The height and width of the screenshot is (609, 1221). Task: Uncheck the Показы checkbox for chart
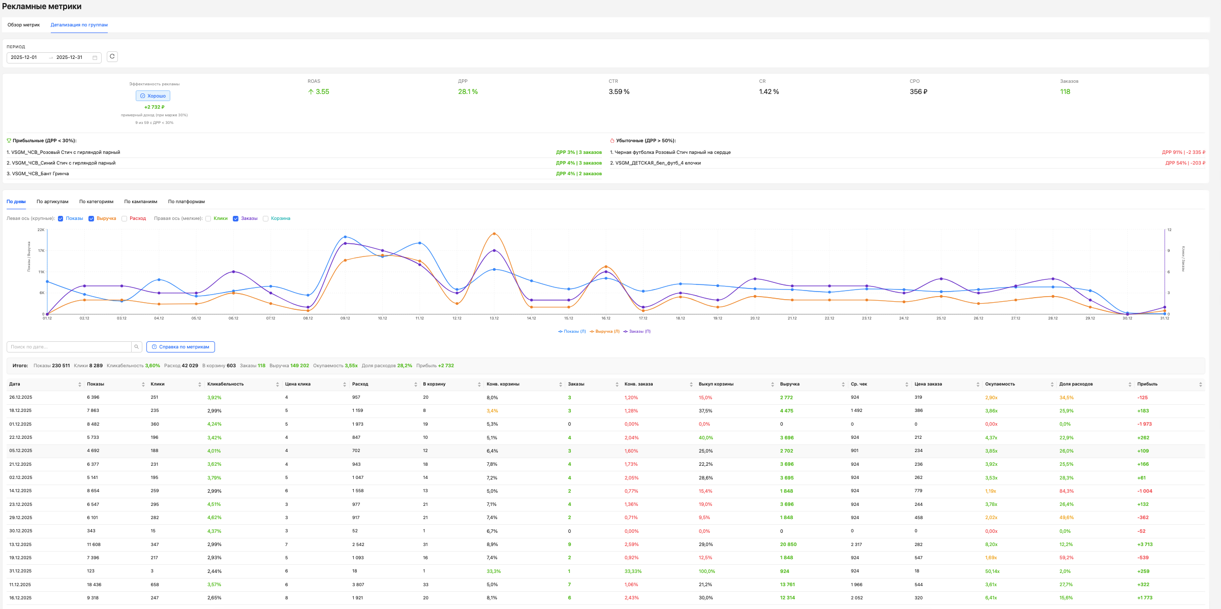[x=60, y=219]
